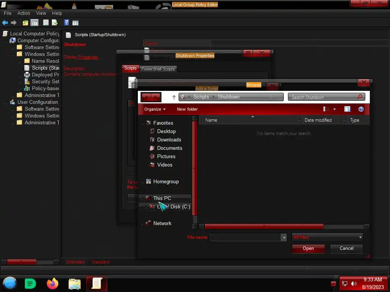Image resolution: width=390 pixels, height=292 pixels.
Task: Click the Scripts > Shutdown address bar
Action: click(231, 97)
